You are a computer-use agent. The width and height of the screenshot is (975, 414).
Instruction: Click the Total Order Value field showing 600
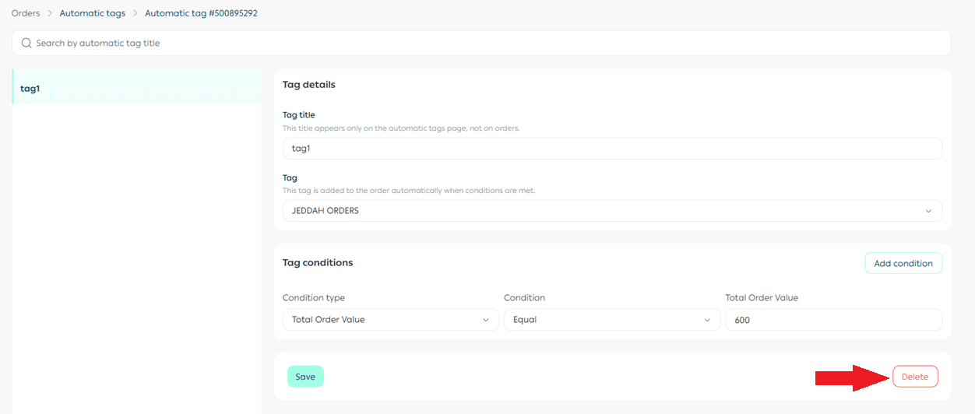tap(833, 320)
